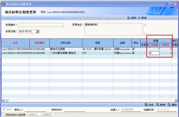
Task: Switch to the 项目材料计划变更 tab
Action: point(15,115)
